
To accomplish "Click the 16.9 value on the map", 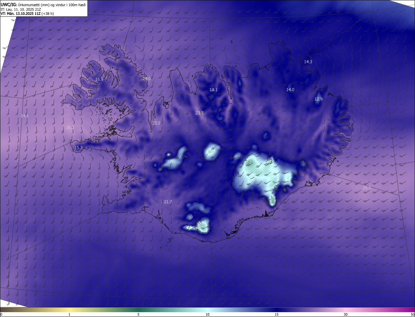I will pos(99,79).
